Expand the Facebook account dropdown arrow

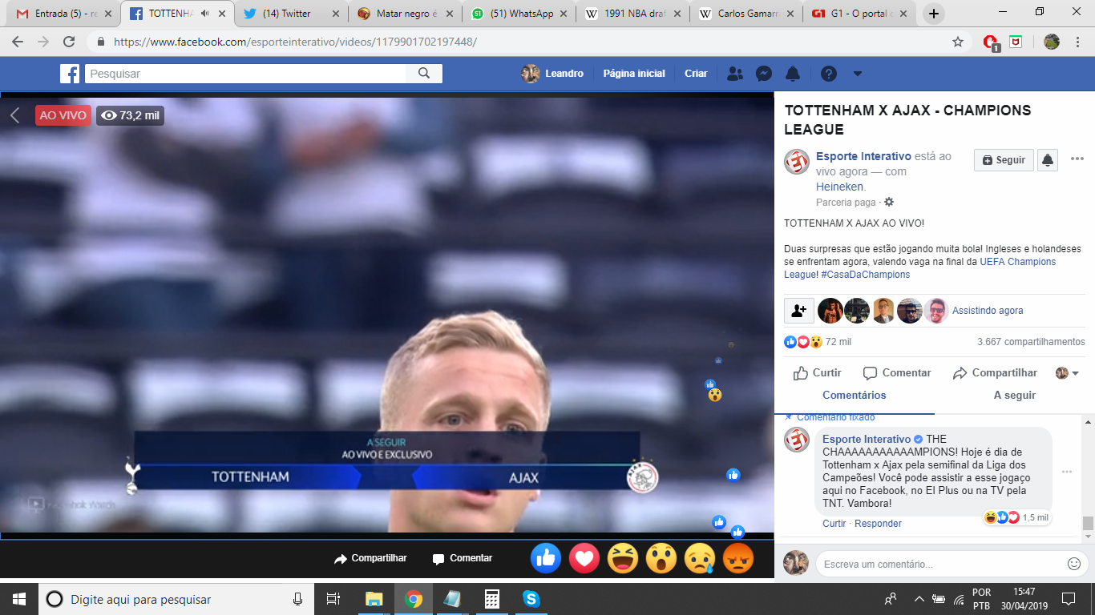pos(857,74)
